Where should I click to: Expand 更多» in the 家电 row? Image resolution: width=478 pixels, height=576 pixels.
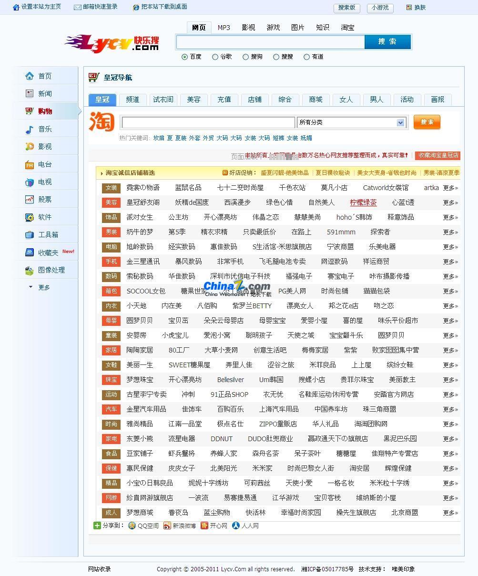pyautogui.click(x=450, y=439)
